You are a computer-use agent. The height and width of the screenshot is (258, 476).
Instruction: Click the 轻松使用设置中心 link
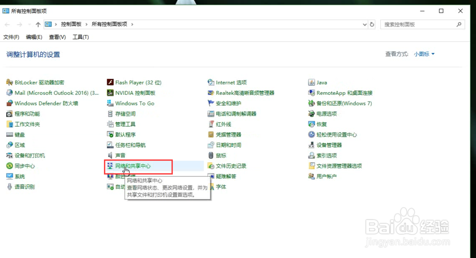[x=337, y=135]
